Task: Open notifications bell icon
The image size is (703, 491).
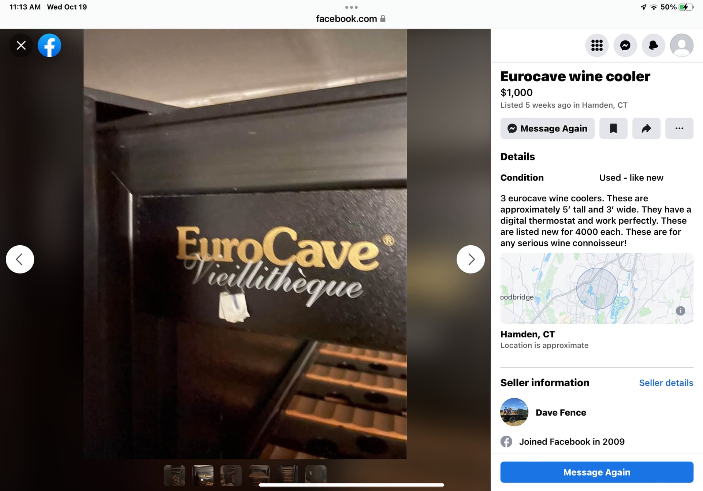Action: click(x=653, y=45)
